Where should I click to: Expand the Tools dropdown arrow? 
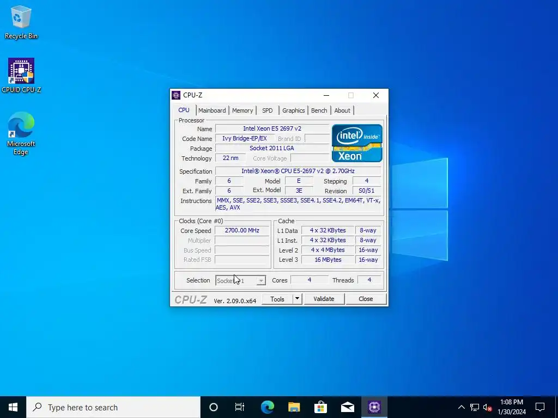tap(297, 299)
